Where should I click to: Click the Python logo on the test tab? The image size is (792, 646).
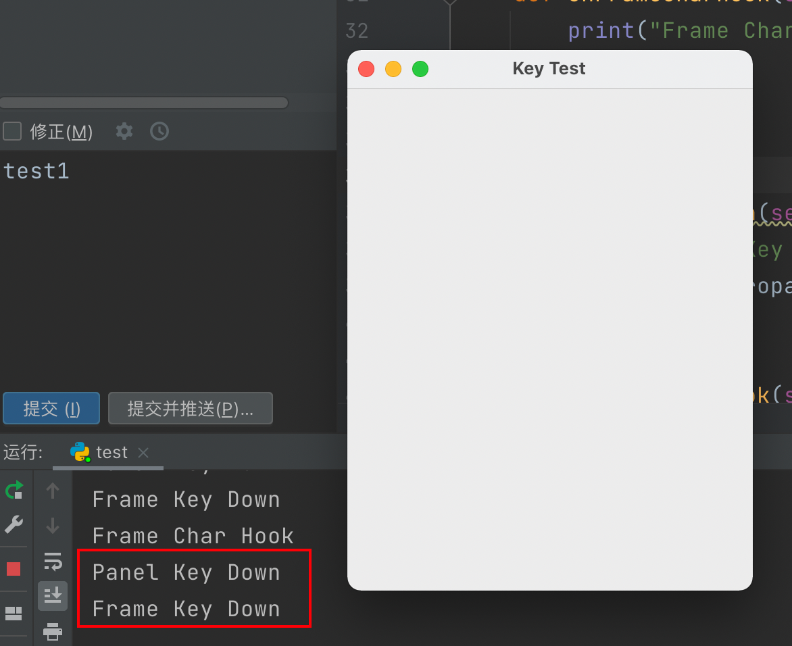(x=81, y=452)
